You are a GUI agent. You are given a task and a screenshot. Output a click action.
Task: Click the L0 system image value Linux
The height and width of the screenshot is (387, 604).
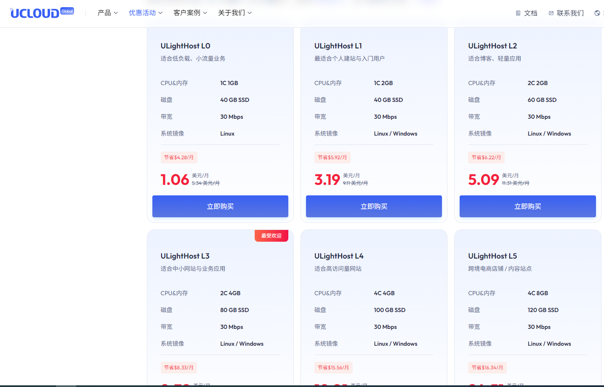pos(227,133)
